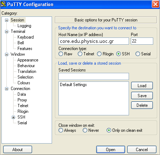Expand the SSH subcategory node
The image size is (160, 155).
pyautogui.click(x=13, y=117)
